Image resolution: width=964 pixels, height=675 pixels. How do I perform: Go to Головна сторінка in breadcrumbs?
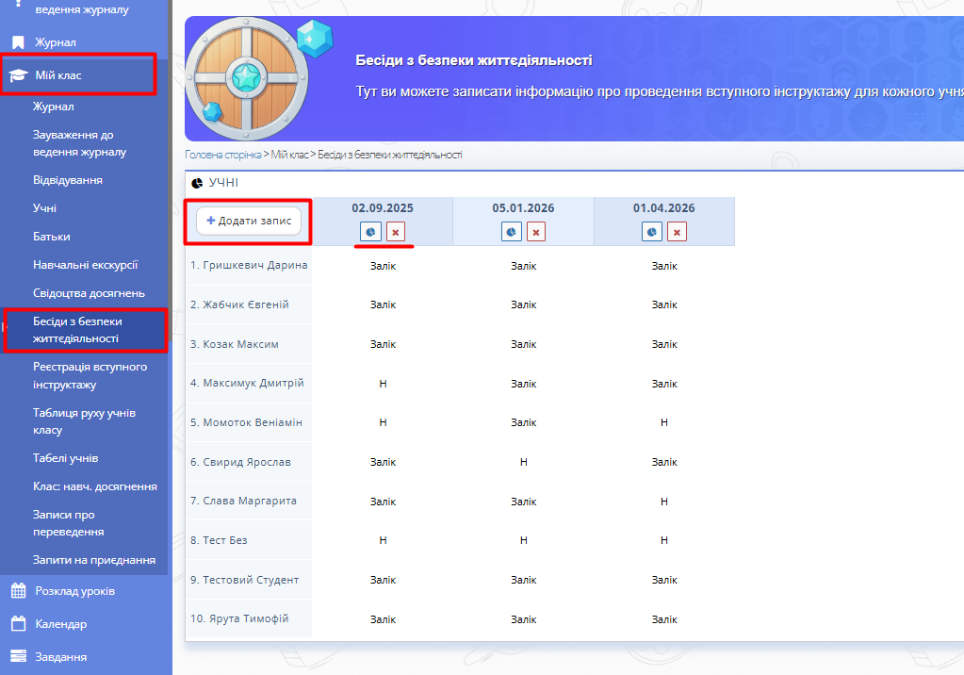point(221,155)
